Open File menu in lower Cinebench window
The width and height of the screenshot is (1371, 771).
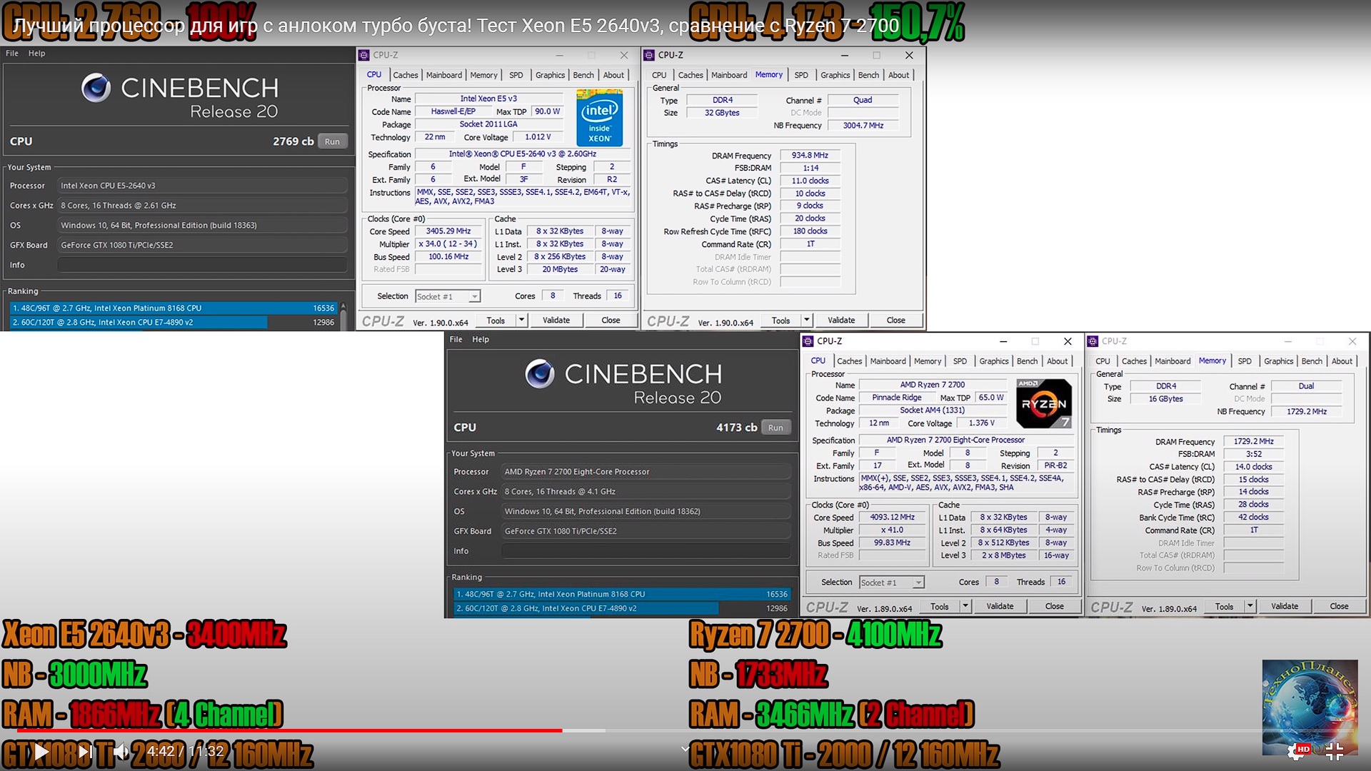tap(456, 339)
